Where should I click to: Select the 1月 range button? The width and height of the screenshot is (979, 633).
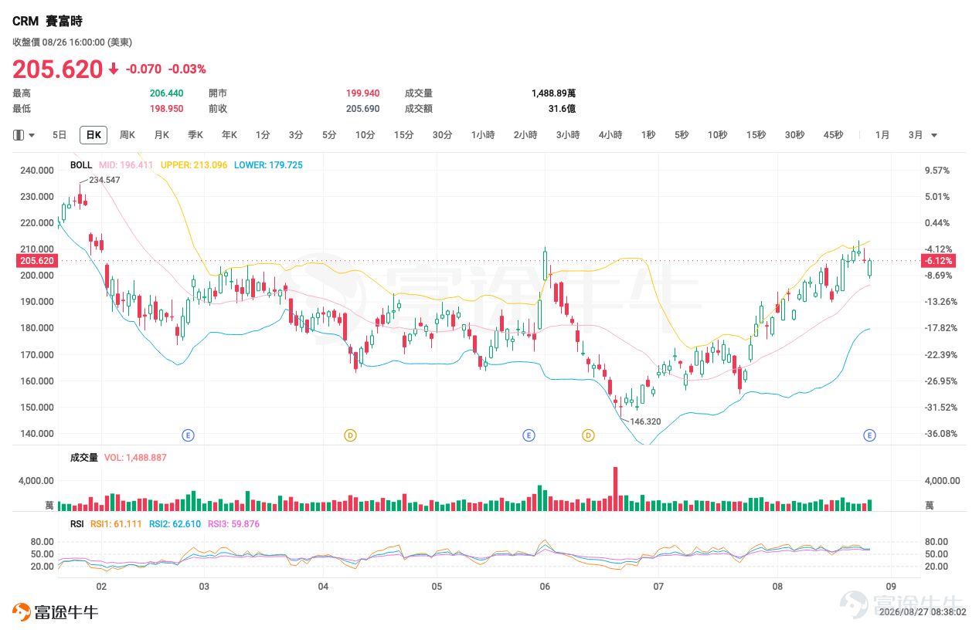[x=882, y=135]
